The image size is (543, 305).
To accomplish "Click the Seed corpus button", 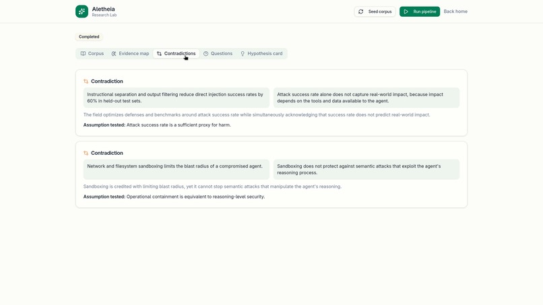I will pyautogui.click(x=375, y=11).
